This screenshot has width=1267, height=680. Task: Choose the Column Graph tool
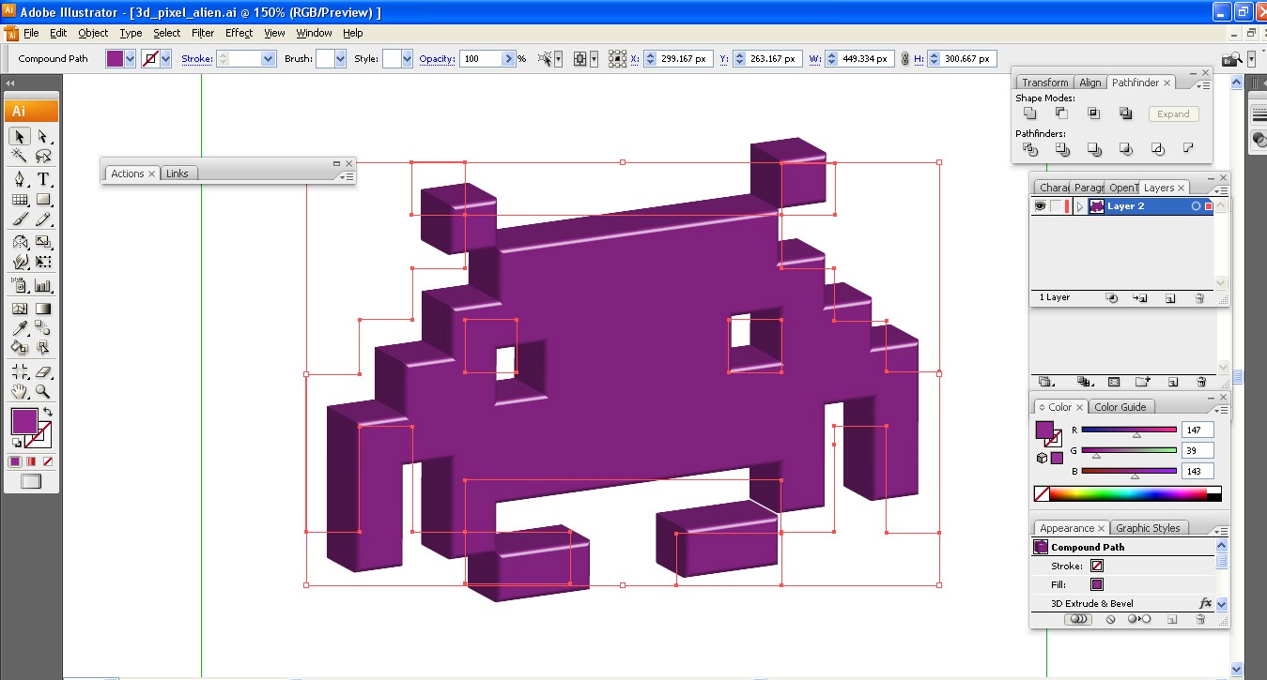tap(43, 285)
